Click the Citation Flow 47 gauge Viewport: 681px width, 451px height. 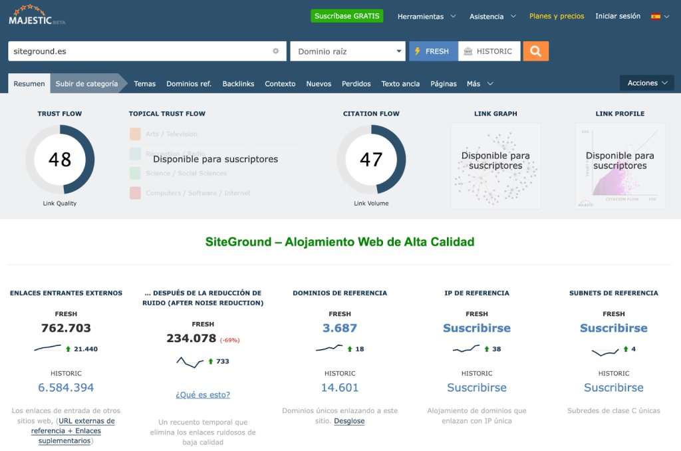coord(371,160)
